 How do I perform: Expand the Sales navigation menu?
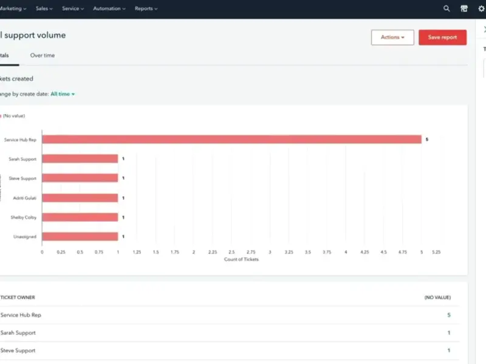(44, 9)
